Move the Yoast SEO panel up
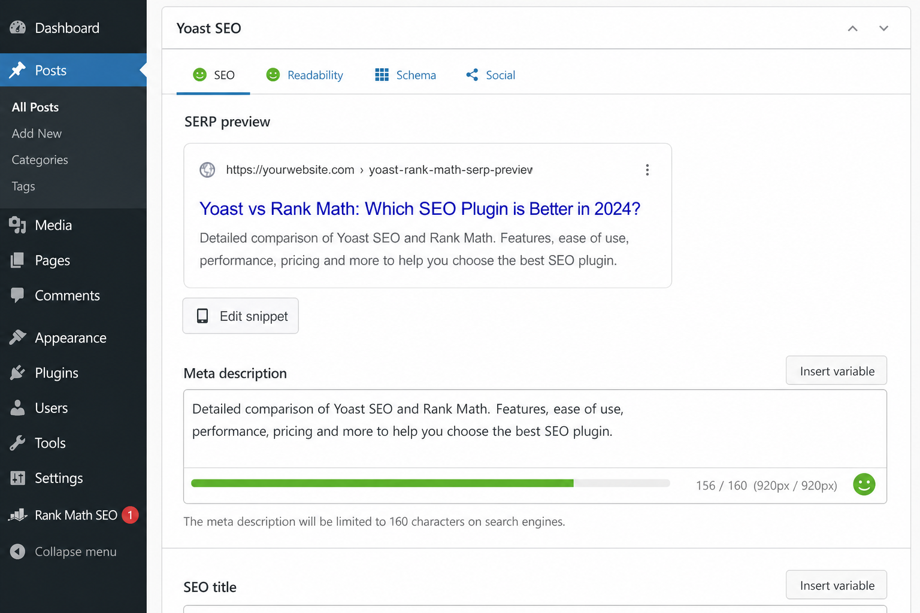The image size is (920, 613). tap(853, 28)
